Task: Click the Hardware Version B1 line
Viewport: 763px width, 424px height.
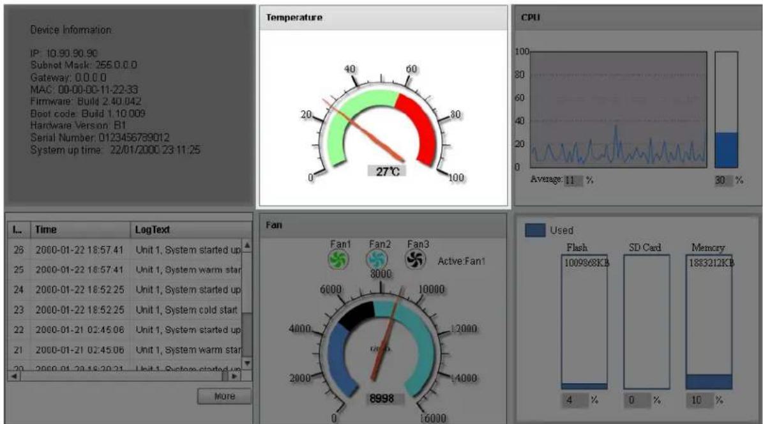Action: click(x=78, y=125)
